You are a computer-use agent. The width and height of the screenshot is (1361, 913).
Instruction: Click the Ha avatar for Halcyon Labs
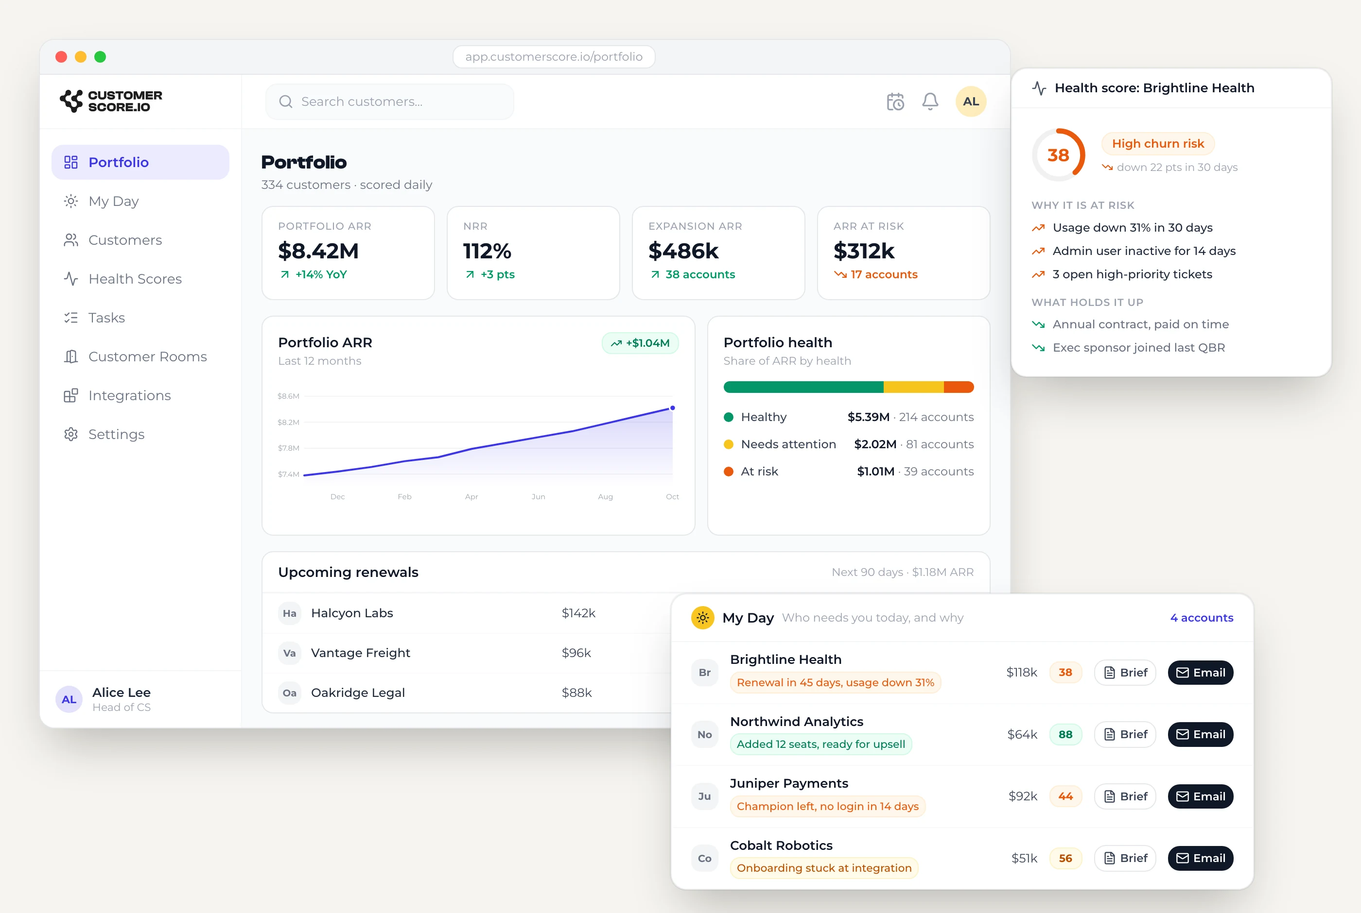click(290, 613)
